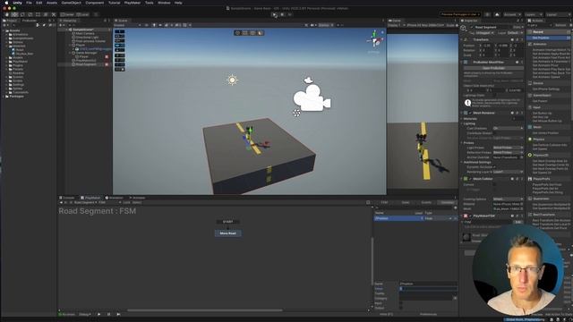
Task: Toggle the Road Segment active checkbox
Action: coord(472,28)
